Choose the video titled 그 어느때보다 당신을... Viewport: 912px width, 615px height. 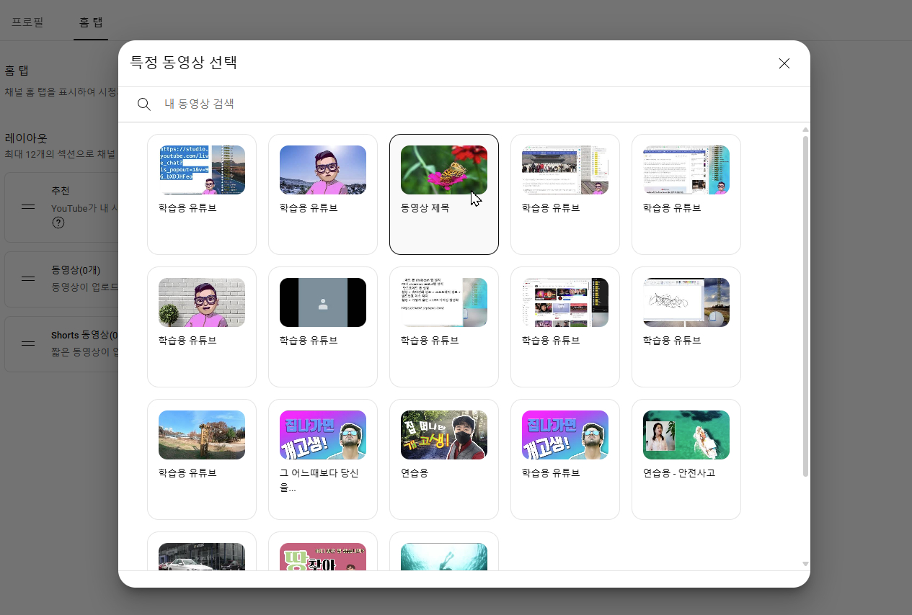click(x=323, y=459)
